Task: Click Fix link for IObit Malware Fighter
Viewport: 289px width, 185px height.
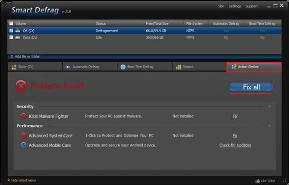Action: coord(235,116)
